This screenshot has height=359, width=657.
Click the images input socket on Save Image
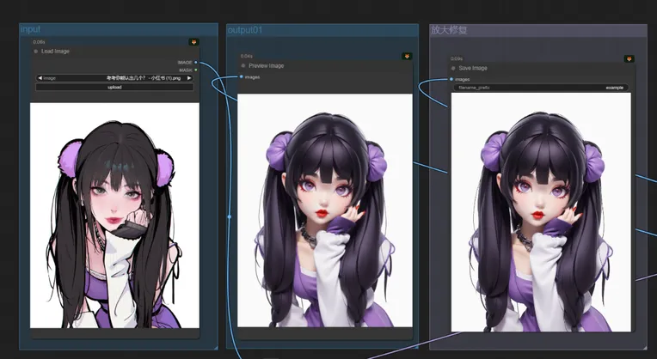tap(451, 79)
